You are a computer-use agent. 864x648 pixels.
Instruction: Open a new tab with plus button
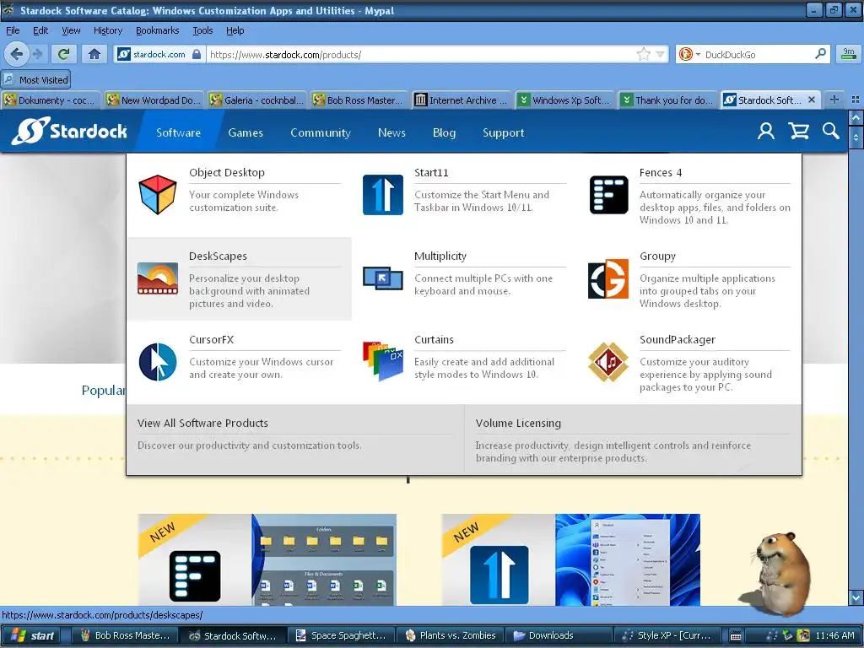834,100
